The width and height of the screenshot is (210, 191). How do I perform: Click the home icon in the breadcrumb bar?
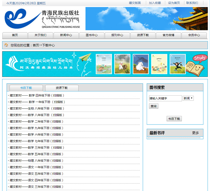[6, 45]
